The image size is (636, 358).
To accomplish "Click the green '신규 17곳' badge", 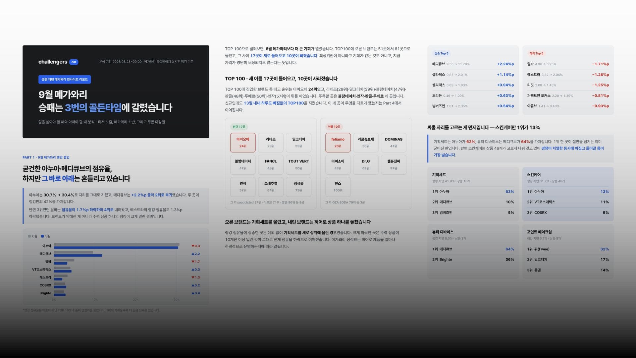I will click(239, 127).
